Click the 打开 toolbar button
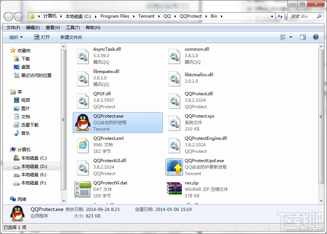 click(x=42, y=37)
